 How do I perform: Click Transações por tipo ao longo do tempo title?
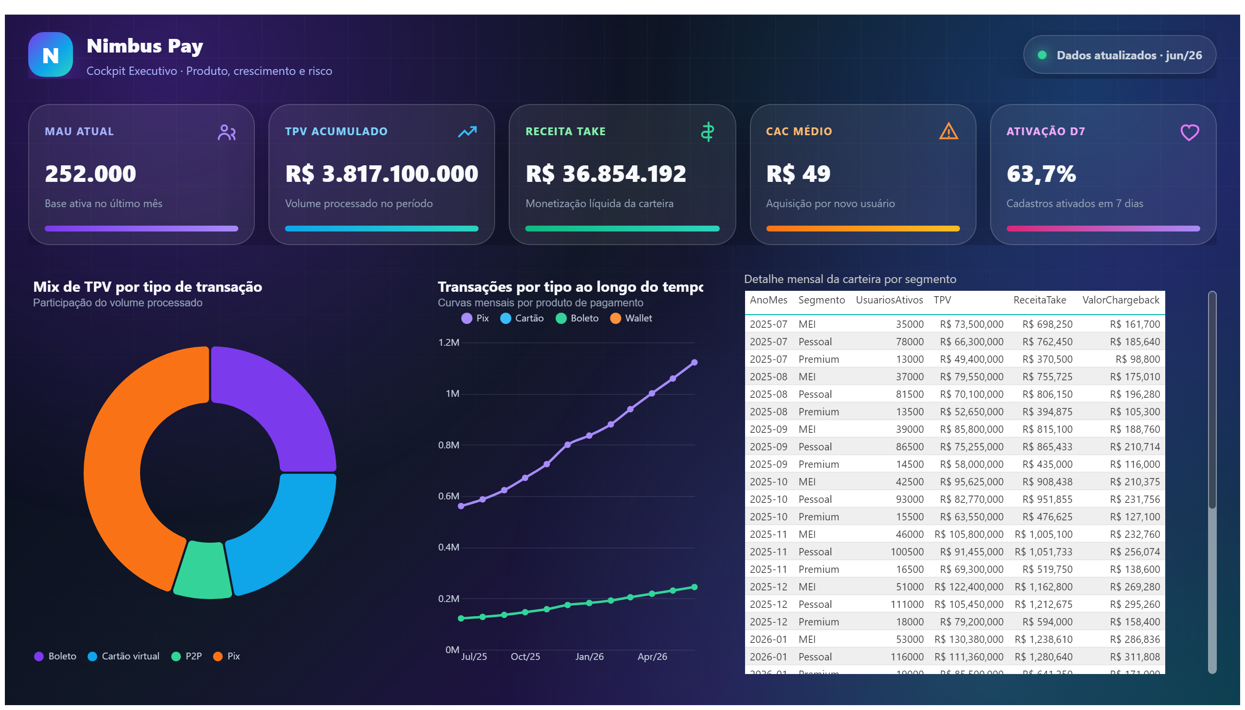[570, 287]
